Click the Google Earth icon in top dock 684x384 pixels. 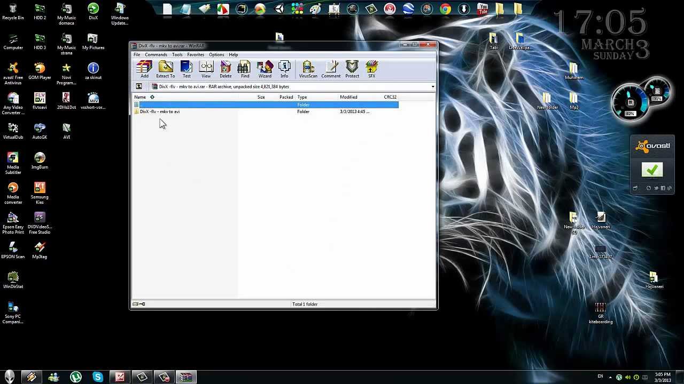tap(408, 9)
